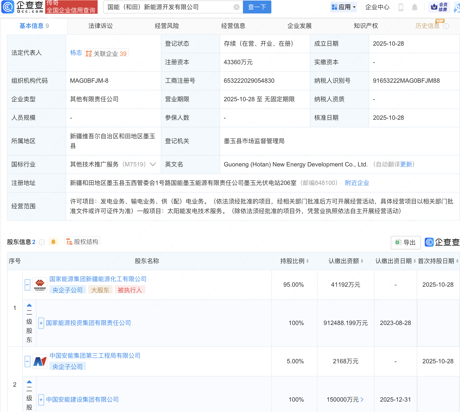
Task: Open the 应用 dropdown menu
Action: [344, 7]
